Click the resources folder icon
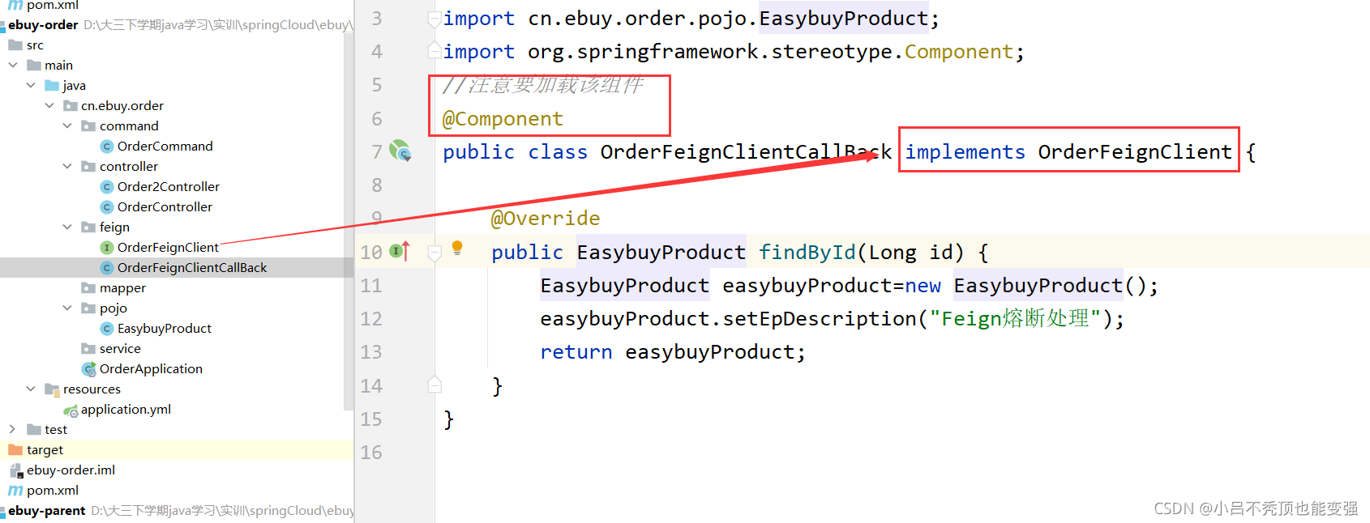 (52, 389)
